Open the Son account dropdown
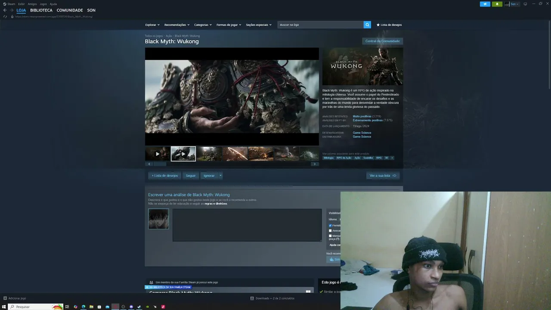Viewport: 551px width, 310px height. click(514, 4)
